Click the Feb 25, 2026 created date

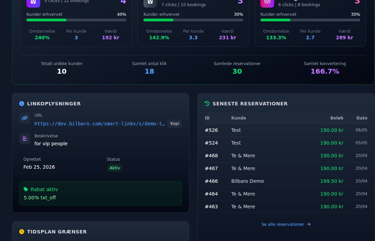click(x=39, y=167)
